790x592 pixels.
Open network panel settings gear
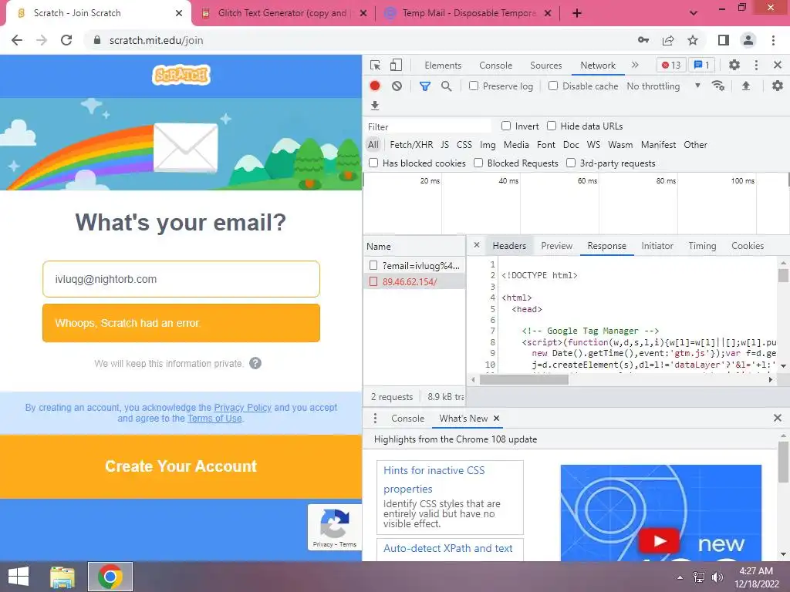coord(778,86)
